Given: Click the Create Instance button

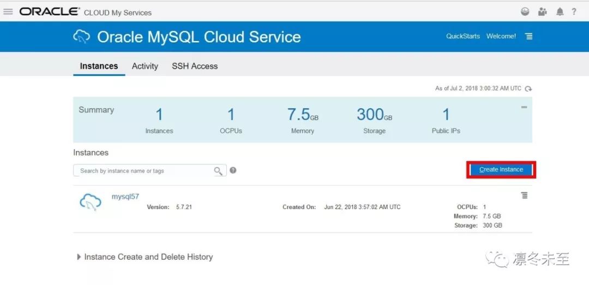Looking at the screenshot, I should point(501,170).
